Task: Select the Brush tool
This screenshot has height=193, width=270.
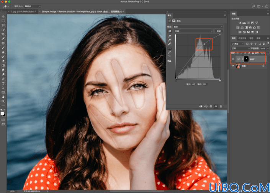Action: tap(3, 48)
